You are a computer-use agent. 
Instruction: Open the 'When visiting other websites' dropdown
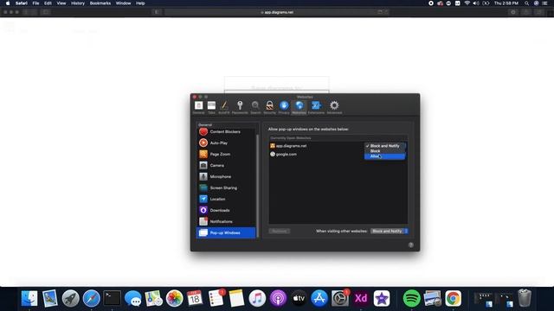(x=390, y=232)
